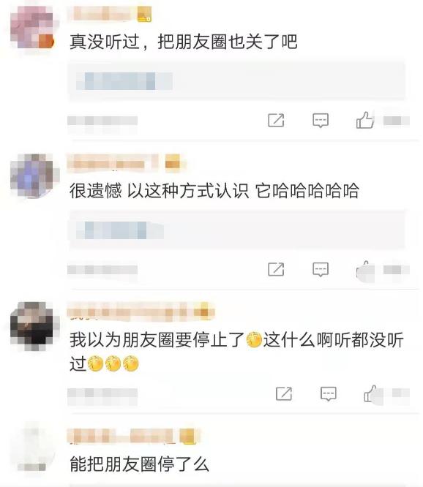Share the comment starting '很遗憾 以这种方式认识'
Image resolution: width=423 pixels, height=487 pixels.
(x=276, y=269)
